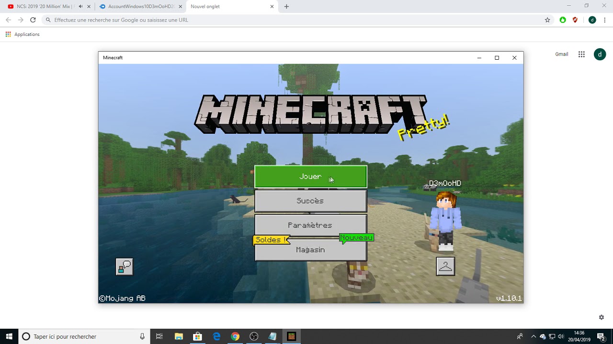
Task: Open the Applications bookmarks shortcut
Action: (x=23, y=34)
